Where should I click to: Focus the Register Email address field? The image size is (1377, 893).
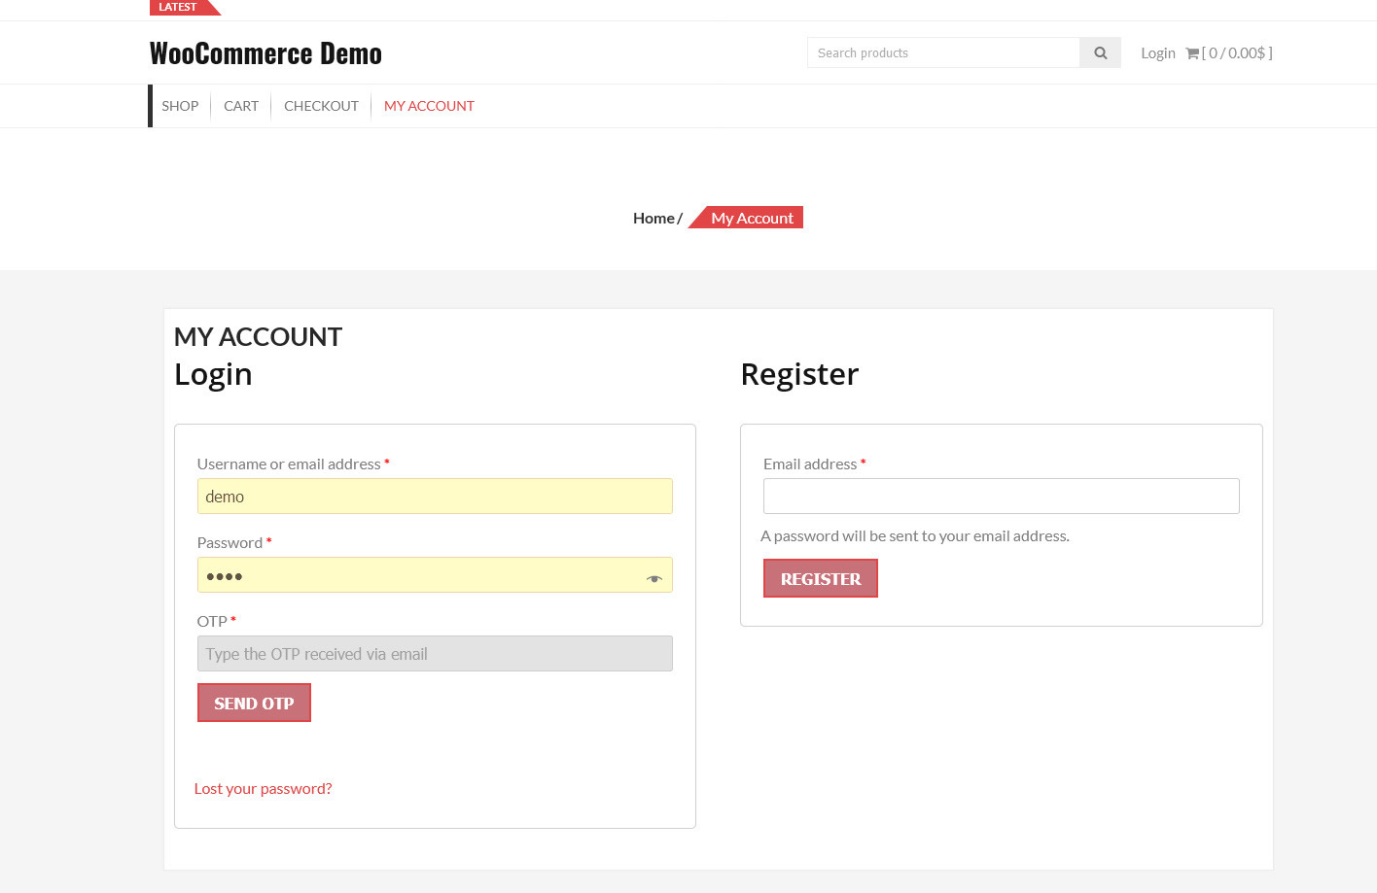coord(1001,497)
